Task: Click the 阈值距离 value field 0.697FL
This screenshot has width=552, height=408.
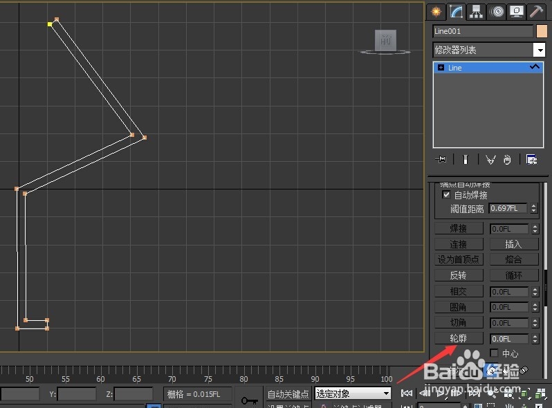Action: [x=508, y=208]
